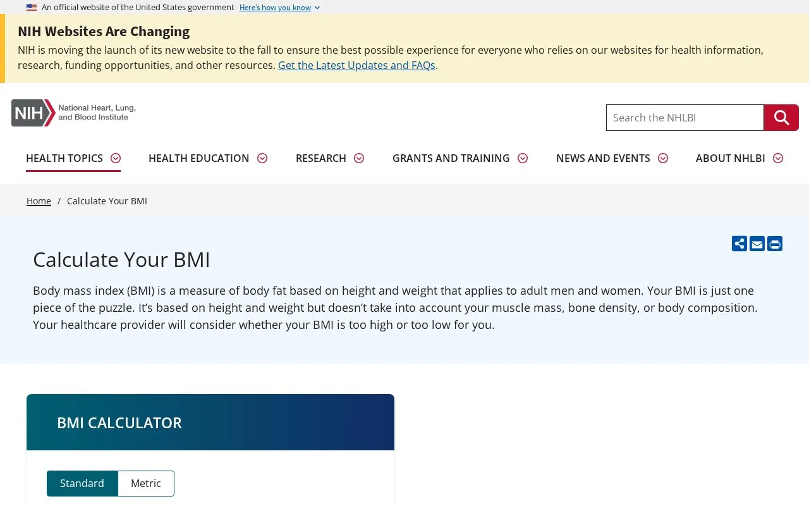This screenshot has width=809, height=506.
Task: Follow the Get the Latest Updates and FAQs link
Action: click(356, 65)
